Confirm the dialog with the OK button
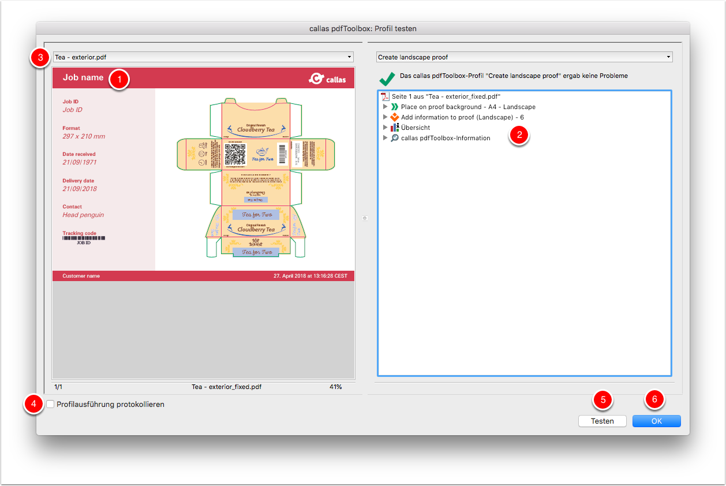 point(656,421)
